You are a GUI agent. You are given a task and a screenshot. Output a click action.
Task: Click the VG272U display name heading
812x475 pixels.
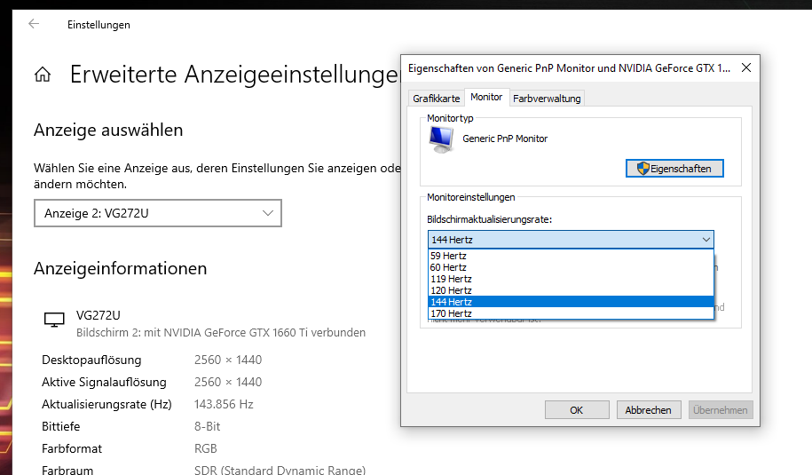point(98,315)
